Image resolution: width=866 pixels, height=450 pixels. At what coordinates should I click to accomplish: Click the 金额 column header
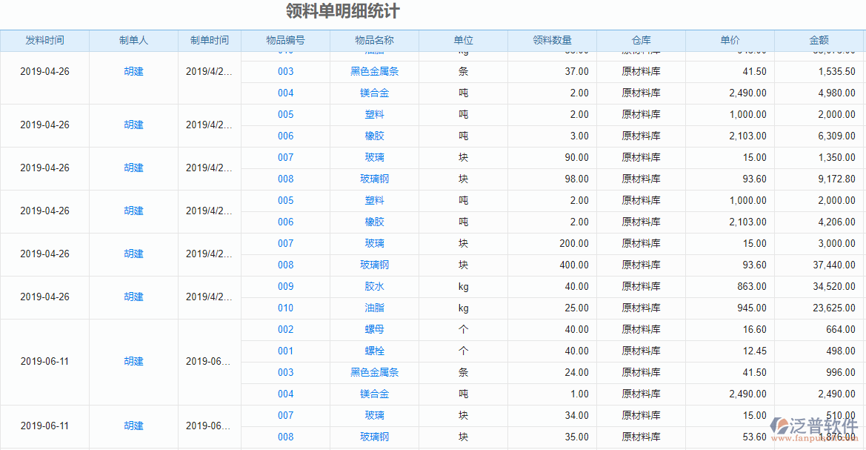(x=819, y=41)
